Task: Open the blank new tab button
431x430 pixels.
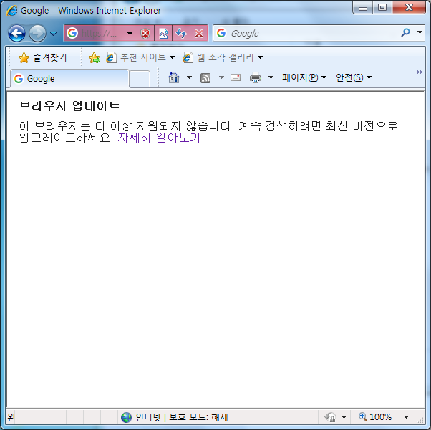Action: click(x=140, y=79)
